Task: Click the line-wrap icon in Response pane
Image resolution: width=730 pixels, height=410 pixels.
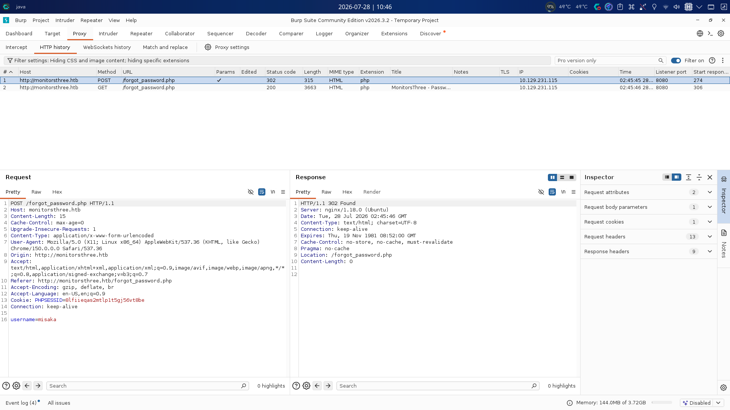Action: point(552,192)
